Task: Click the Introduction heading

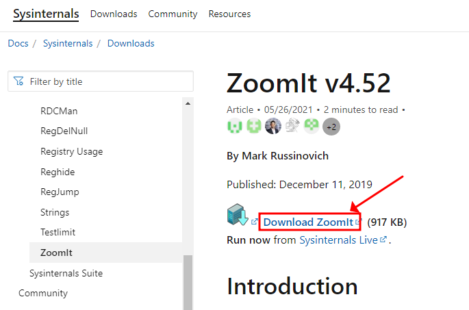Action: point(292,286)
